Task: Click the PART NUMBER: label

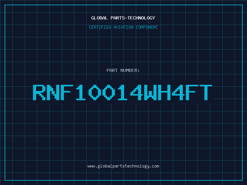Action: 123,70
